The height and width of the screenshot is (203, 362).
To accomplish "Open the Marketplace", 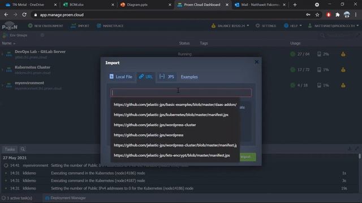I will [x=110, y=26].
